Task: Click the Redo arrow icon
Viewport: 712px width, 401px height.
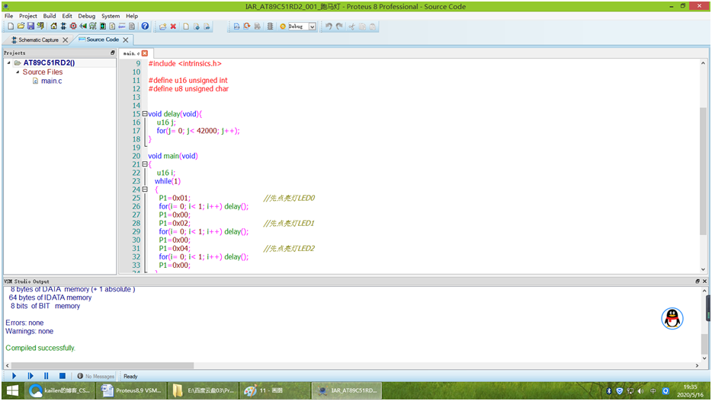Action: [x=339, y=27]
